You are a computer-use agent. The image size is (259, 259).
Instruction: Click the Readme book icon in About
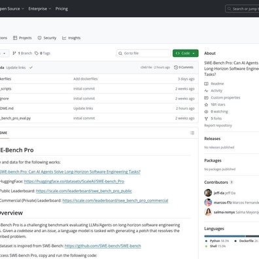[x=206, y=84]
